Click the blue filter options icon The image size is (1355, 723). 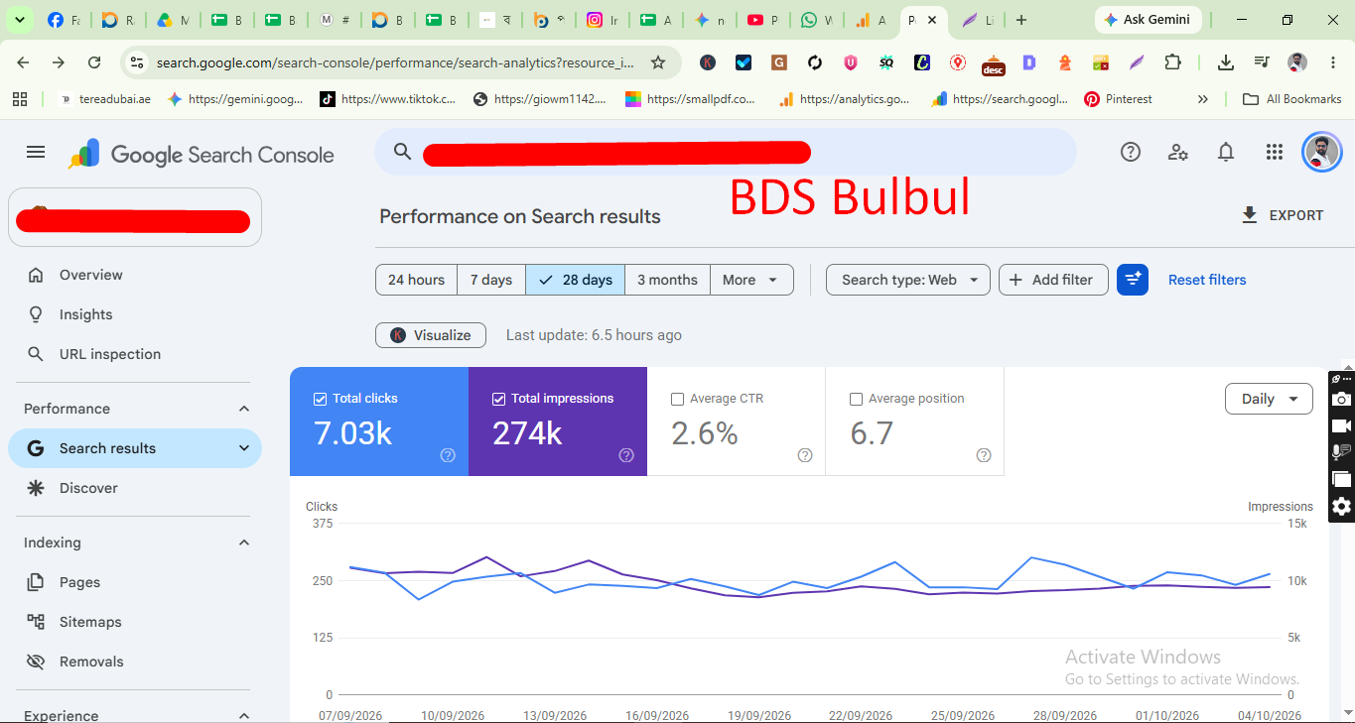click(x=1133, y=280)
